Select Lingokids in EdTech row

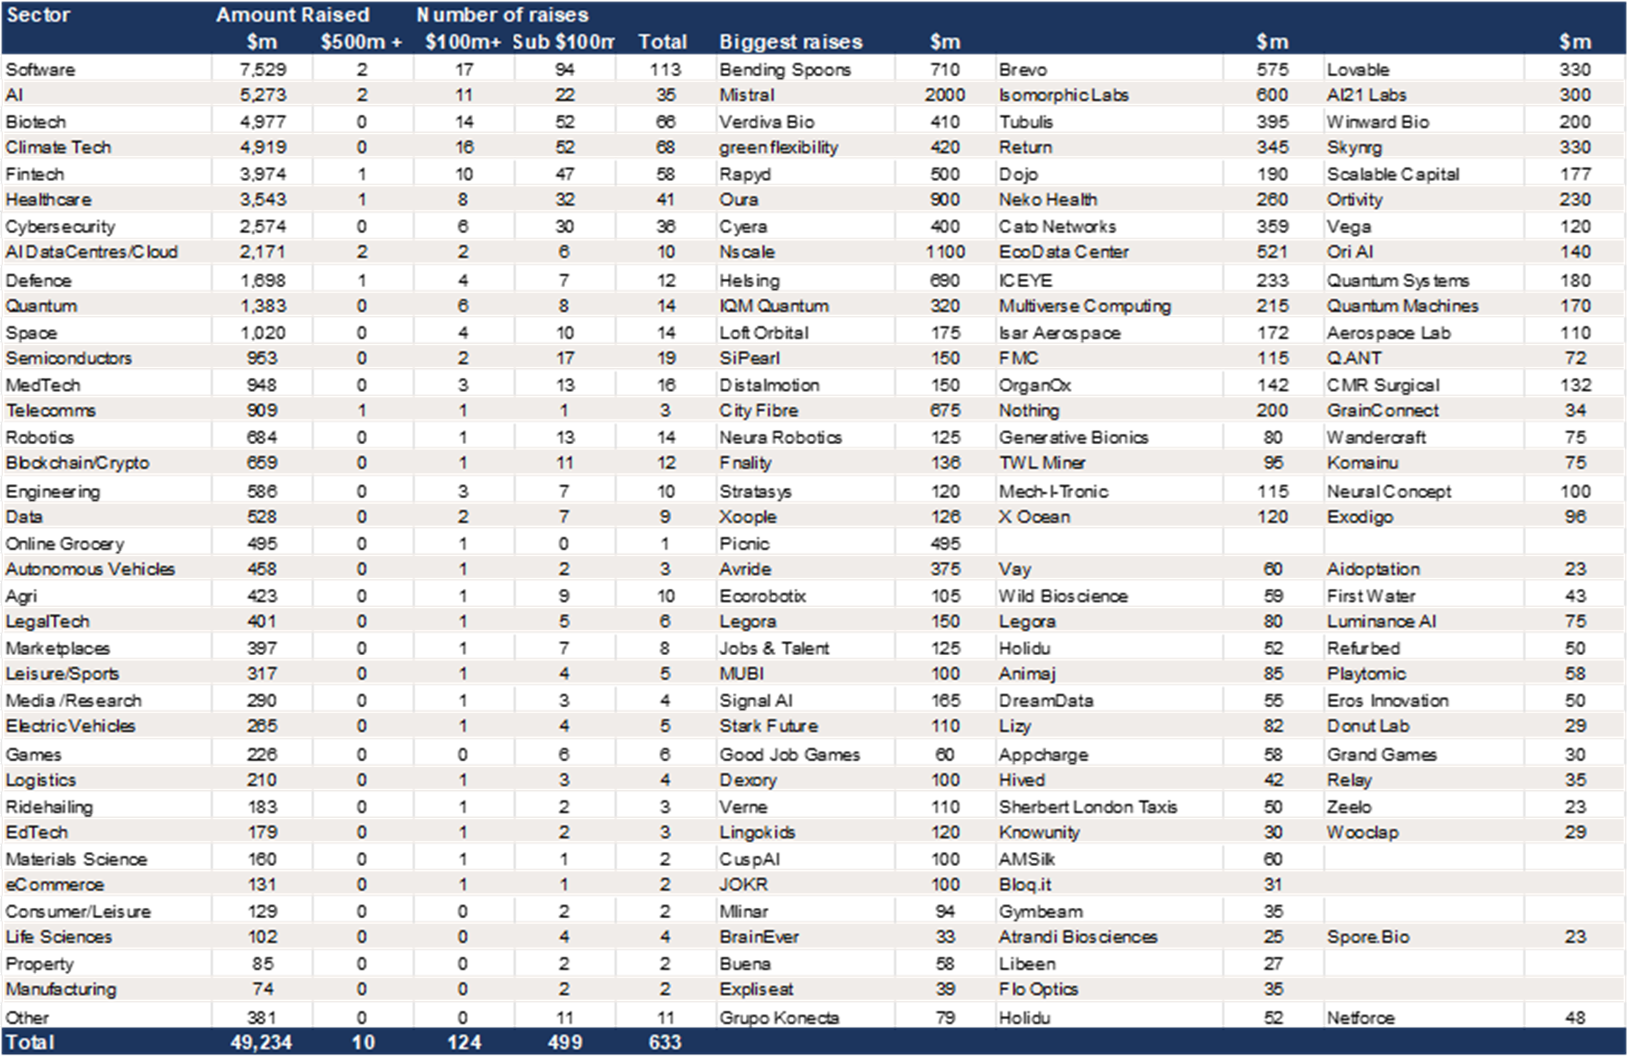(757, 832)
